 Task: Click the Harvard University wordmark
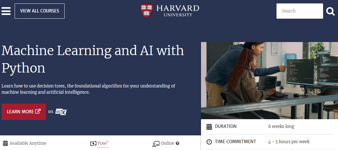[x=178, y=11]
